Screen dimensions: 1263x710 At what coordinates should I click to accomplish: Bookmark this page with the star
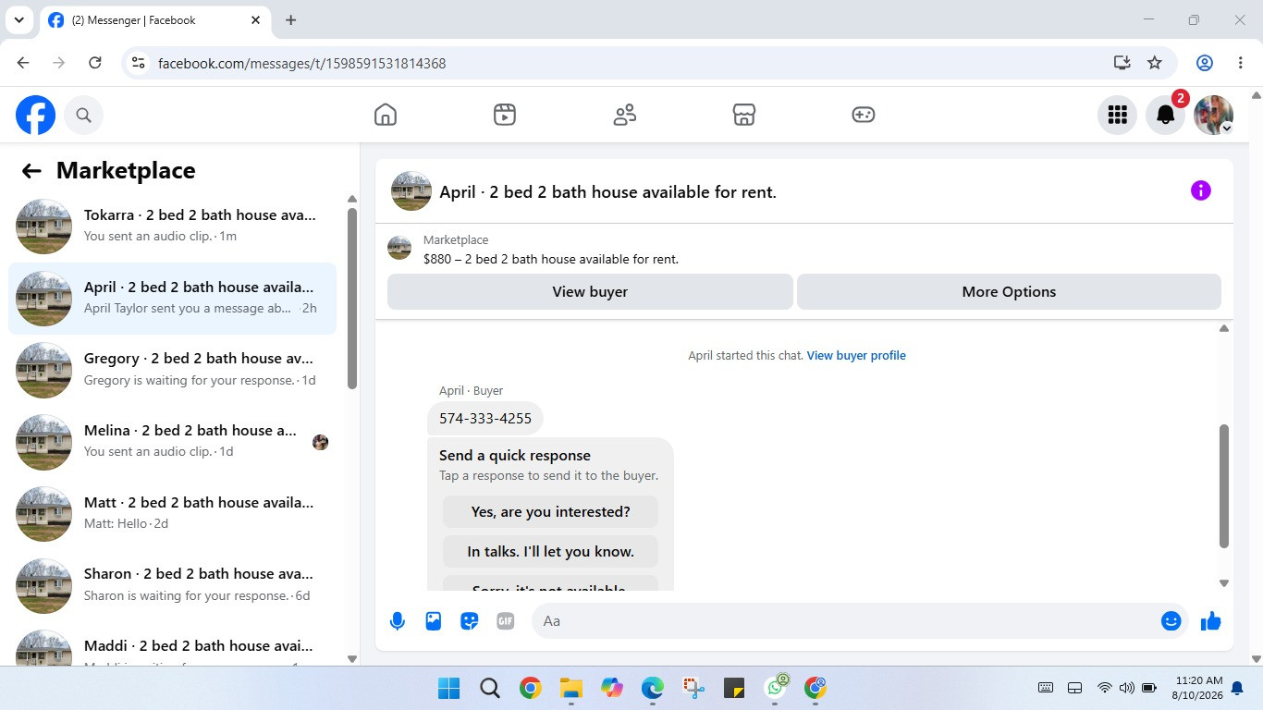coord(1155,63)
